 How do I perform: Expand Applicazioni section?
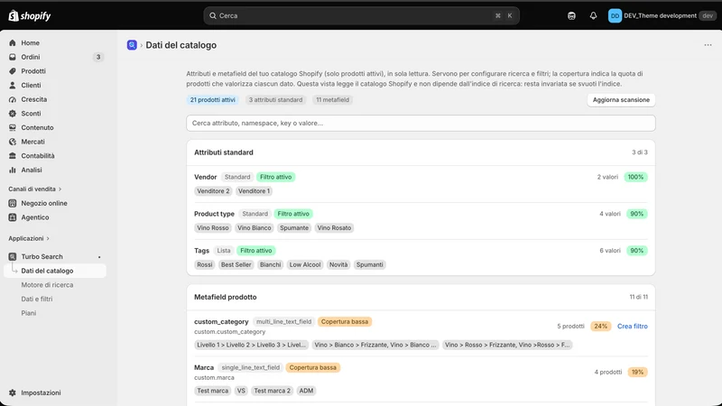[29, 238]
